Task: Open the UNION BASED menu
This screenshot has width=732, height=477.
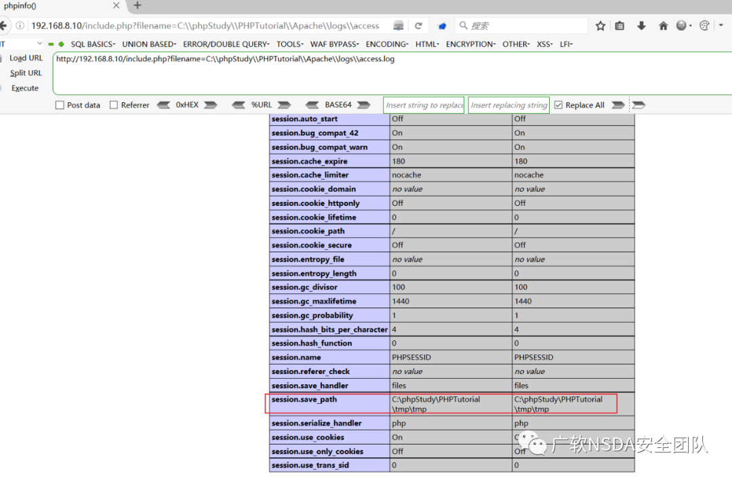Action: point(149,44)
